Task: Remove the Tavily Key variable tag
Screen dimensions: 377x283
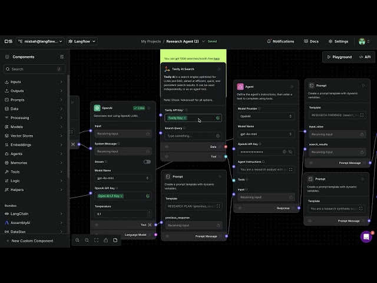Action: click(184, 118)
